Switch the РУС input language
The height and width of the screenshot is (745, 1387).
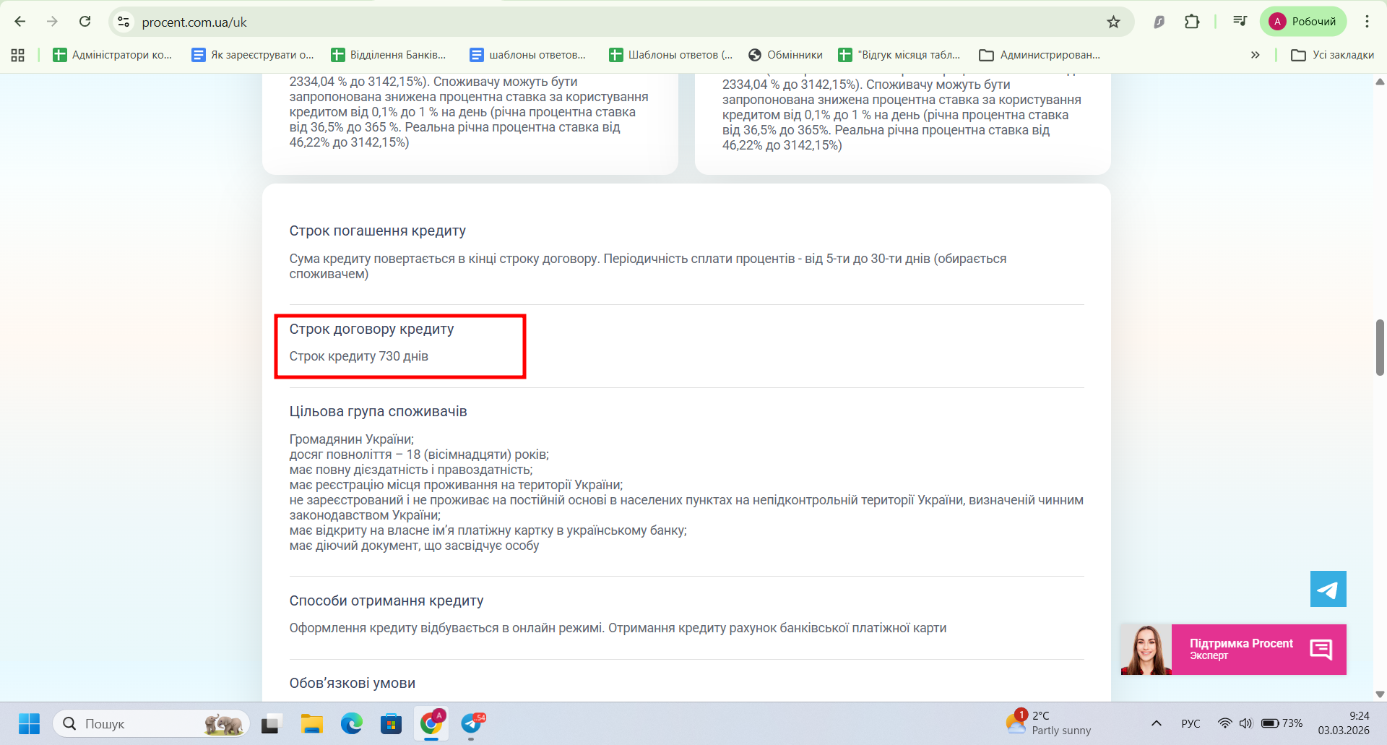click(1191, 723)
